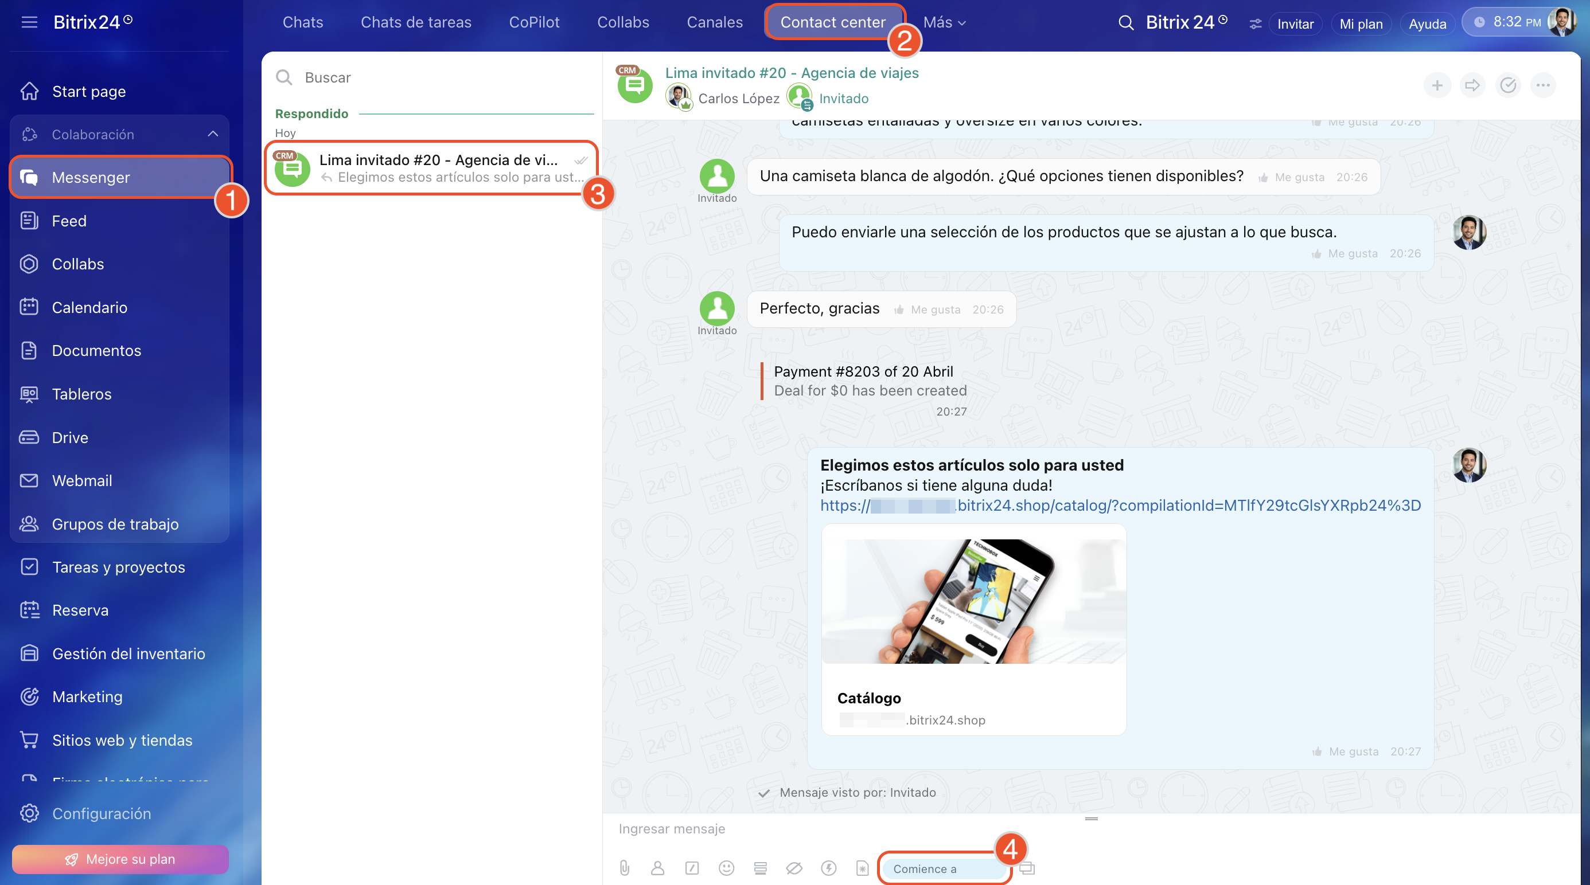Collapse the Colaboración section
The image size is (1590, 885).
click(x=213, y=134)
